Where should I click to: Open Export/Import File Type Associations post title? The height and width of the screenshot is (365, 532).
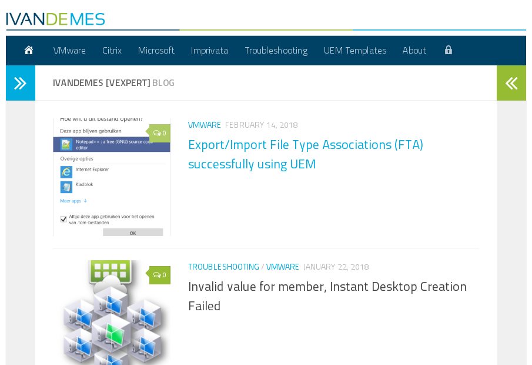[x=306, y=154]
